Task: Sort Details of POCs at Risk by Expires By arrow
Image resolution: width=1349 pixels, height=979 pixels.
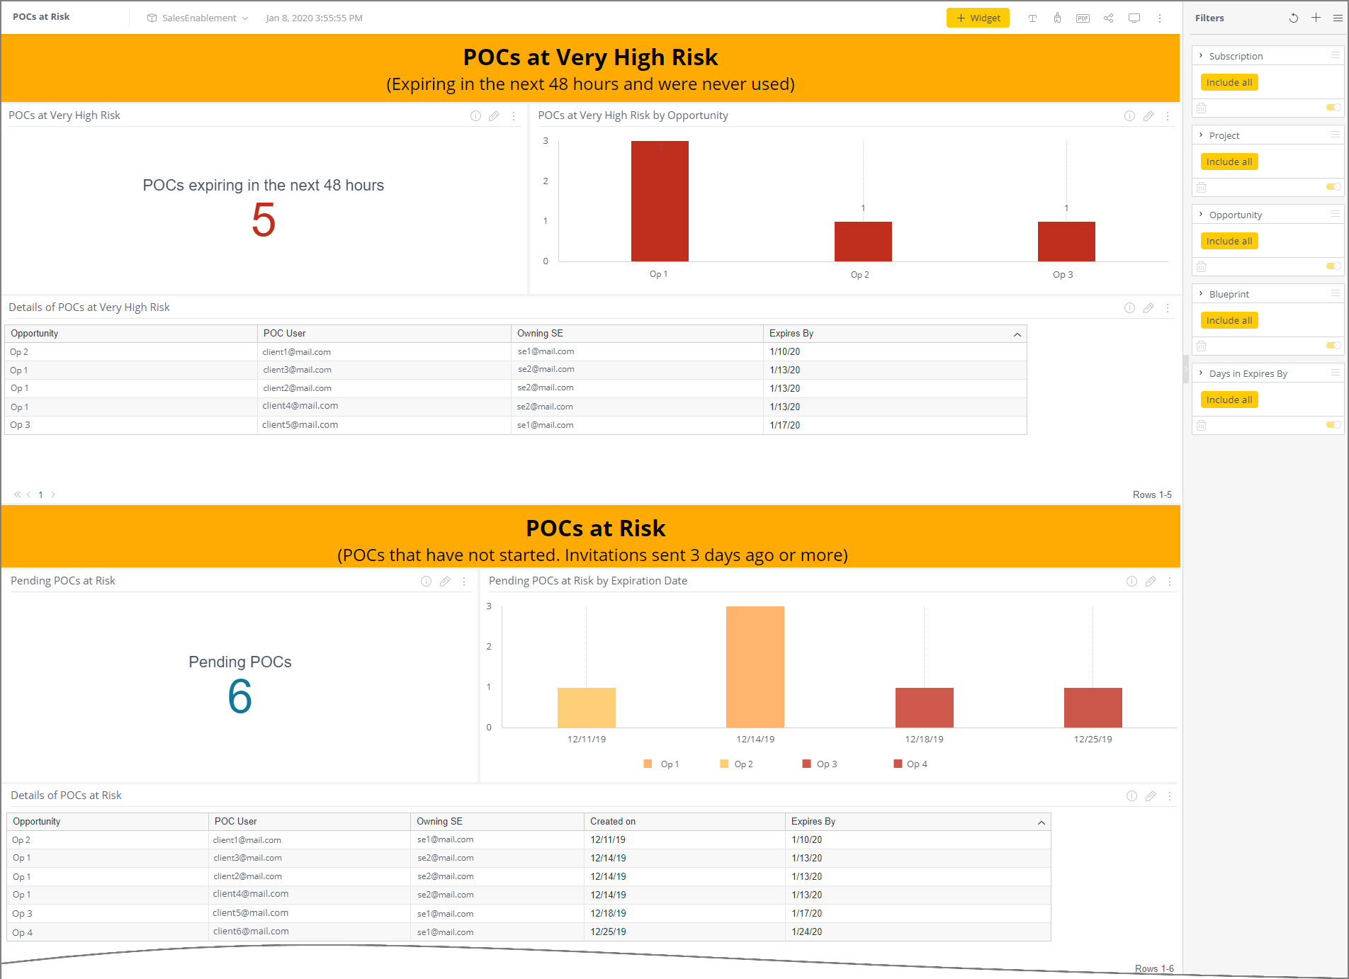Action: [x=1042, y=822]
